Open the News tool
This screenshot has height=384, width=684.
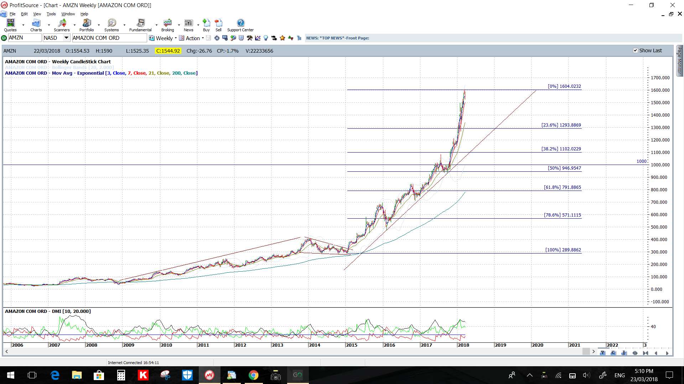pyautogui.click(x=188, y=25)
